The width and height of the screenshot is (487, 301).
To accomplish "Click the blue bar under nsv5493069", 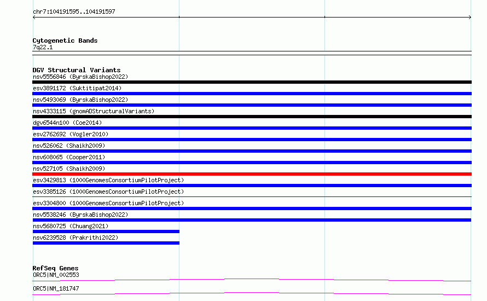I will pyautogui.click(x=252, y=105).
